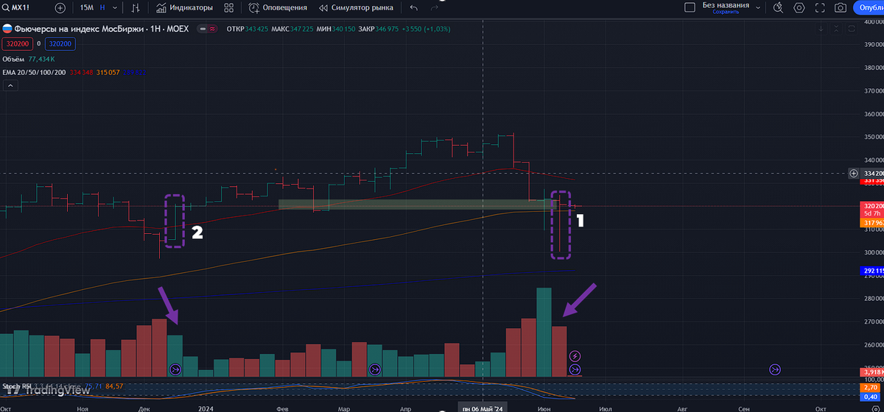Image resolution: width=884 pixels, height=412 pixels.
Task: Open indicator templates grid icon
Action: (x=230, y=7)
